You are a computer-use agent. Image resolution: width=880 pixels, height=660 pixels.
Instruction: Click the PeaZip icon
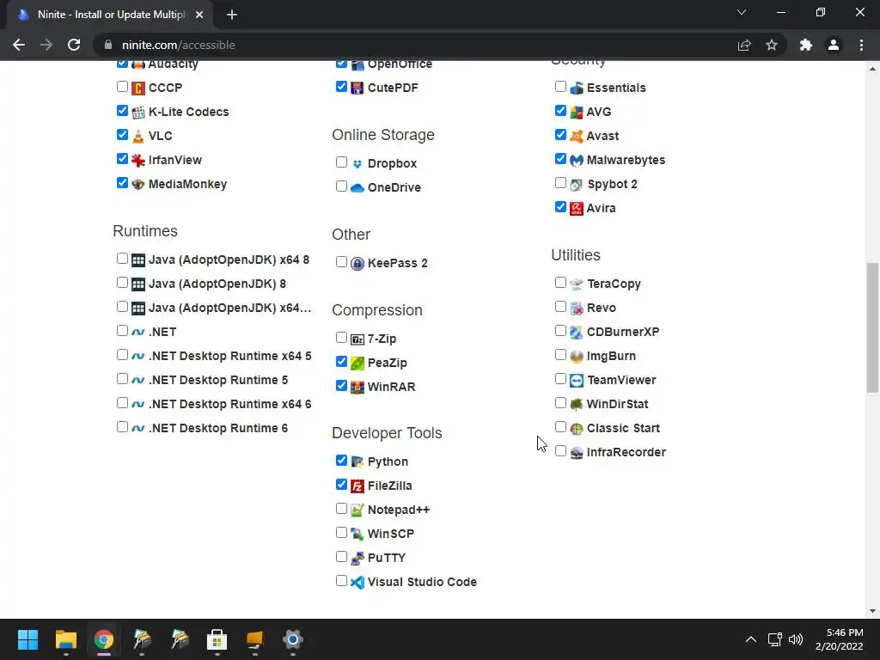click(x=357, y=364)
